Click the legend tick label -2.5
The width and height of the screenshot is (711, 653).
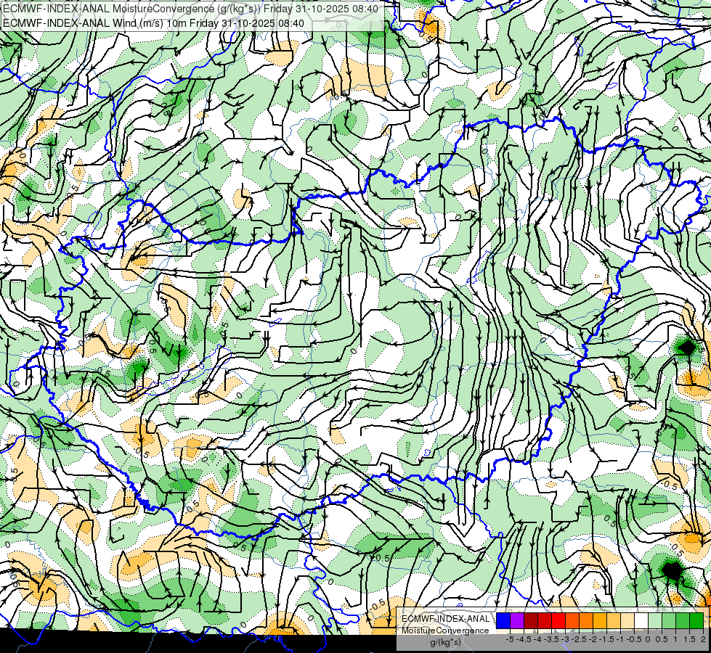pos(579,639)
